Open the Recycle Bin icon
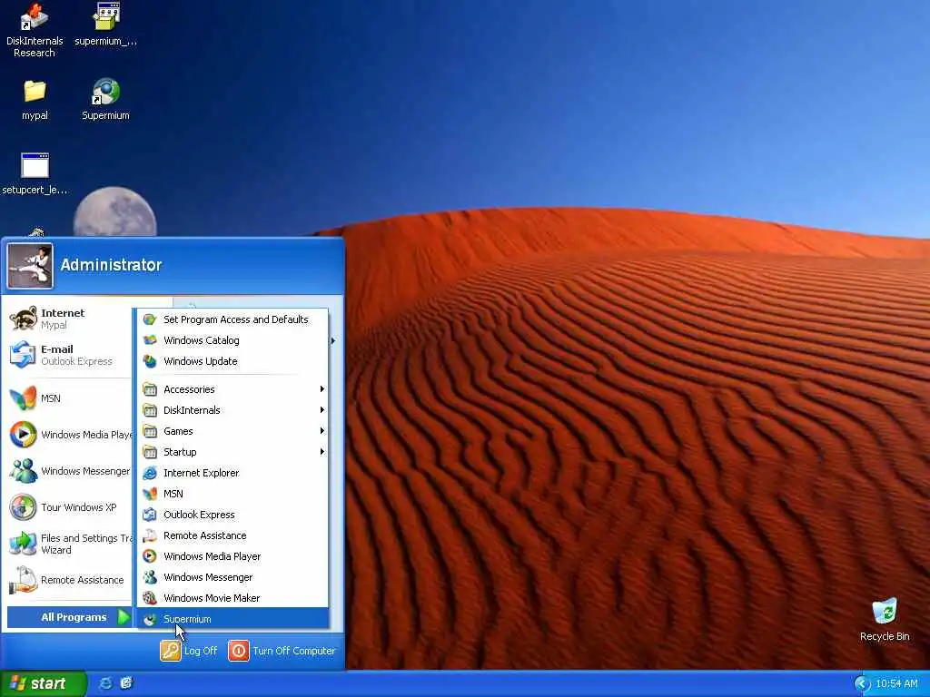 [885, 619]
